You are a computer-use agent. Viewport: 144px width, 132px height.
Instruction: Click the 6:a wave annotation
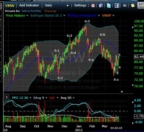(91, 60)
